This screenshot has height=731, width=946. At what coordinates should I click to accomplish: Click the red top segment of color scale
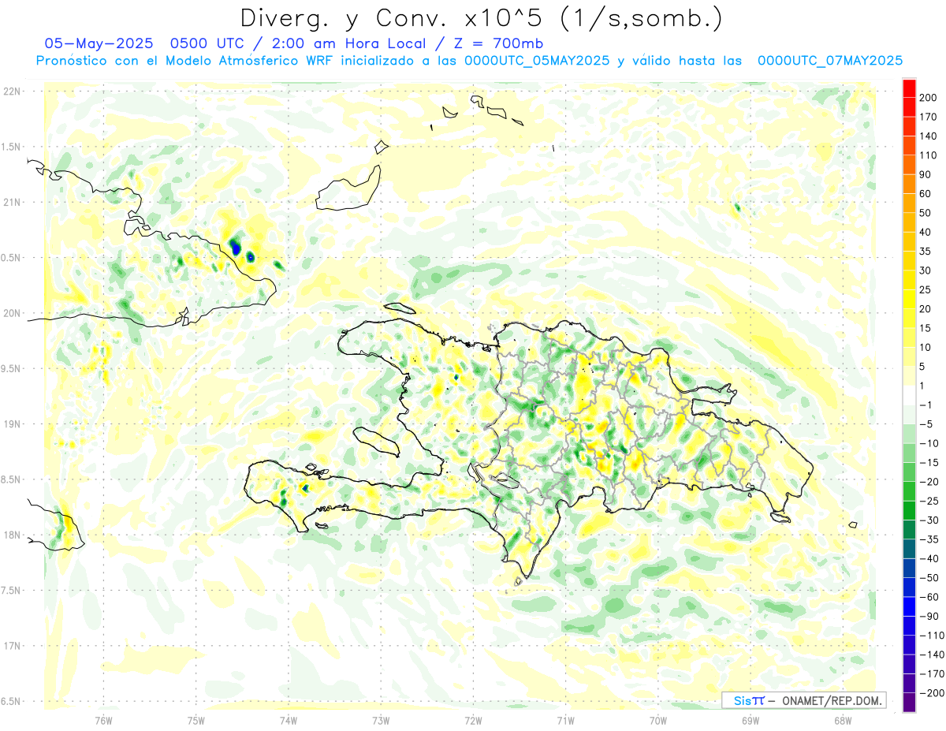909,88
